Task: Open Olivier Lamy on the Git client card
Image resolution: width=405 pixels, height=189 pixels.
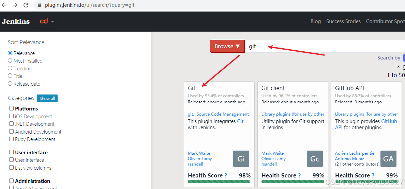Action: tap(273, 159)
